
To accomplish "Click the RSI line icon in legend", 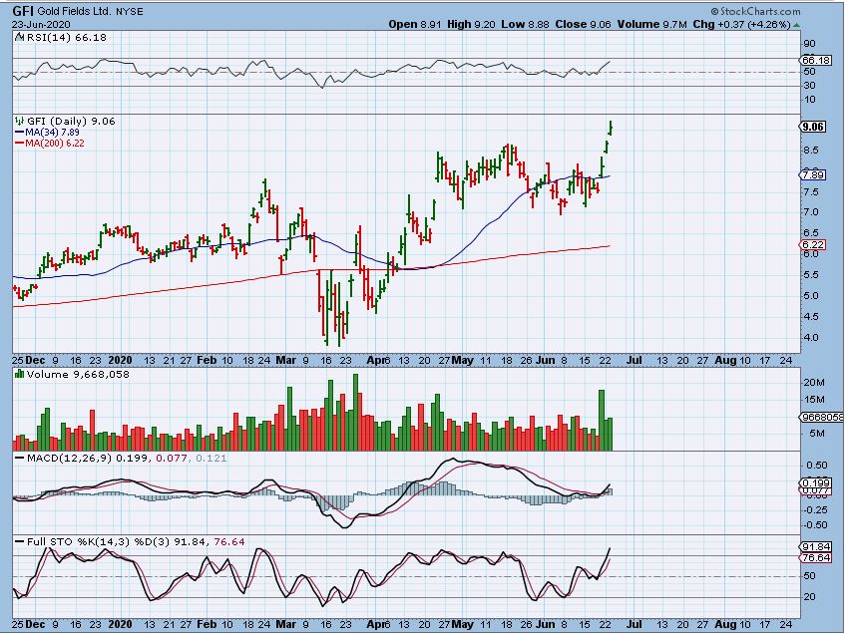I will click(x=19, y=37).
